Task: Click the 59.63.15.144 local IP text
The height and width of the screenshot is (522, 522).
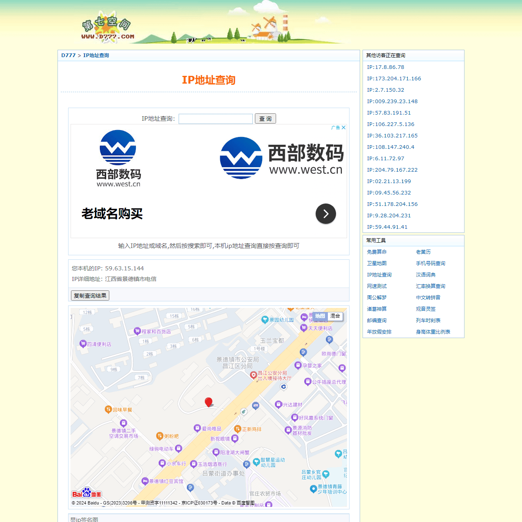Action: [x=124, y=268]
